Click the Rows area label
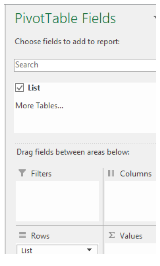Viewport: 160px width, 266px height. 40,235
